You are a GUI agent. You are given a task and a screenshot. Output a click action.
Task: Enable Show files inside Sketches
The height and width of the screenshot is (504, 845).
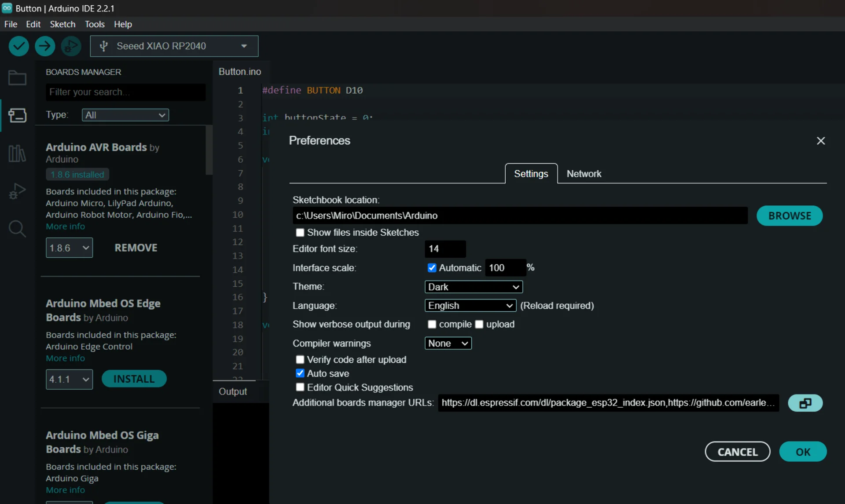[300, 232]
